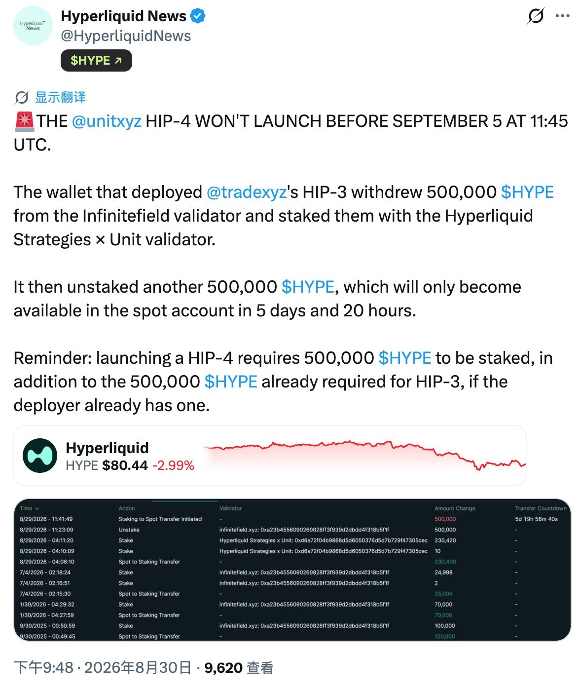
Task: Click the first $HYPE cashtag after 500,000
Action: coord(527,192)
